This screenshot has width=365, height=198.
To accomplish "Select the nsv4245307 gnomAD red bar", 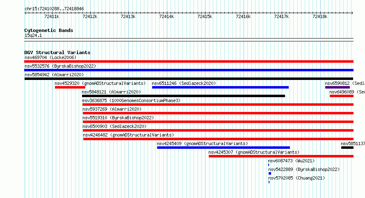I will 281,156.
